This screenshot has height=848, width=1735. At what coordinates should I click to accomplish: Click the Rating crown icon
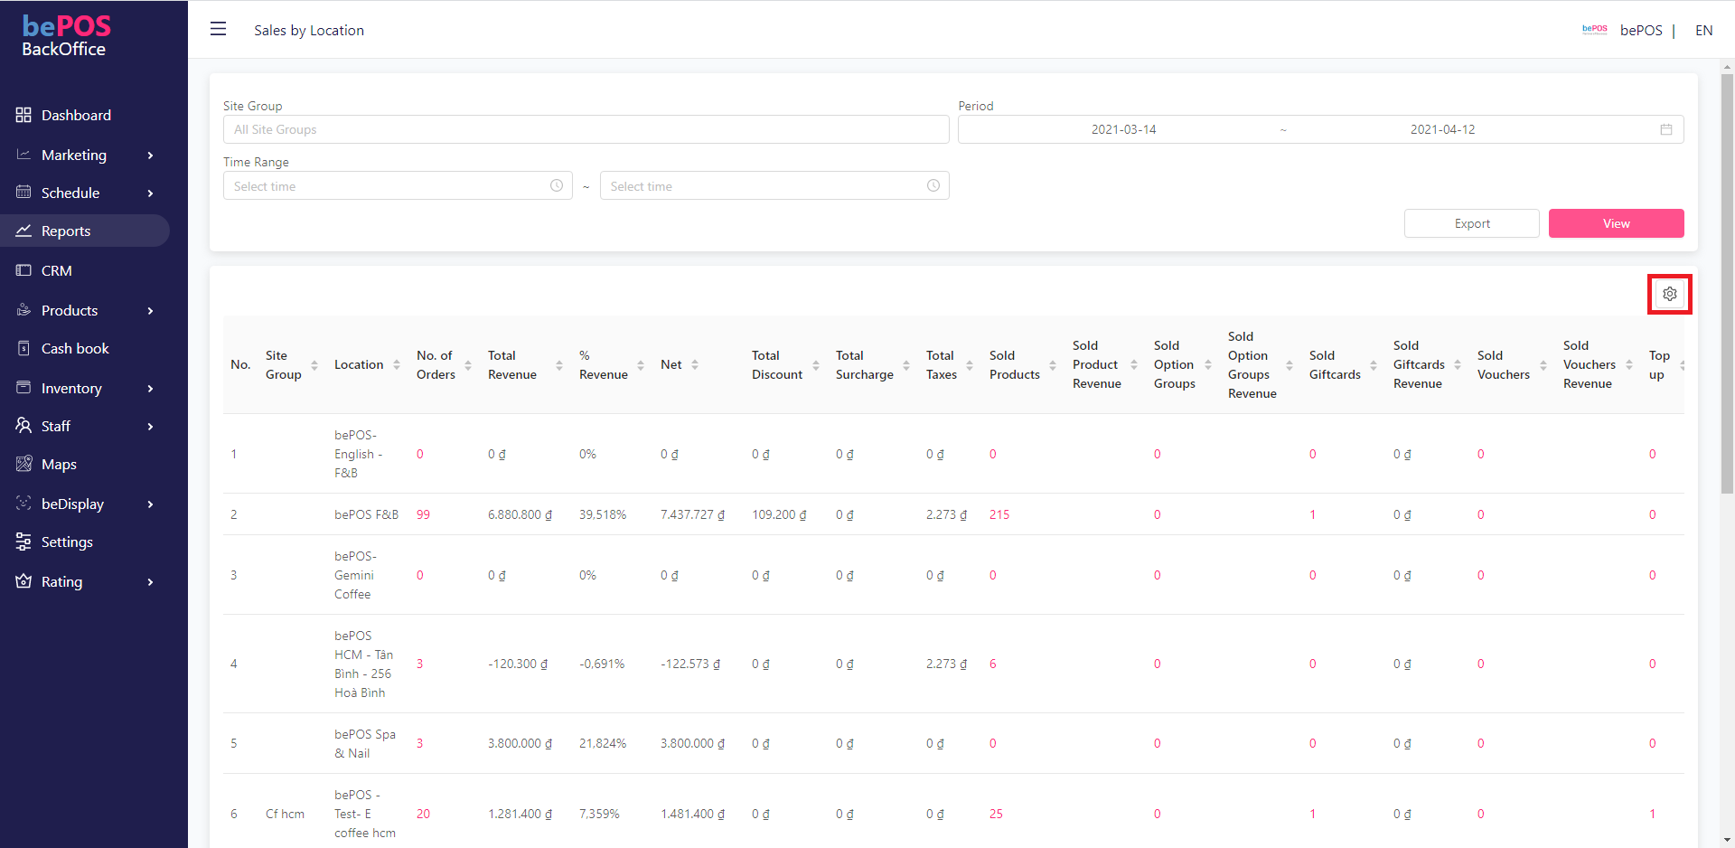click(x=23, y=581)
